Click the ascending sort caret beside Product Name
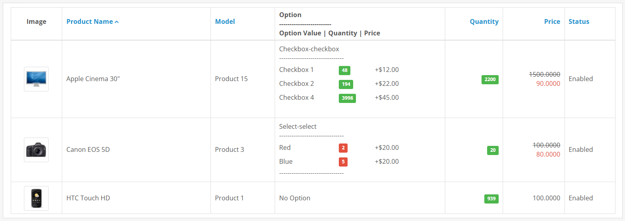This screenshot has width=625, height=221. pos(117,22)
